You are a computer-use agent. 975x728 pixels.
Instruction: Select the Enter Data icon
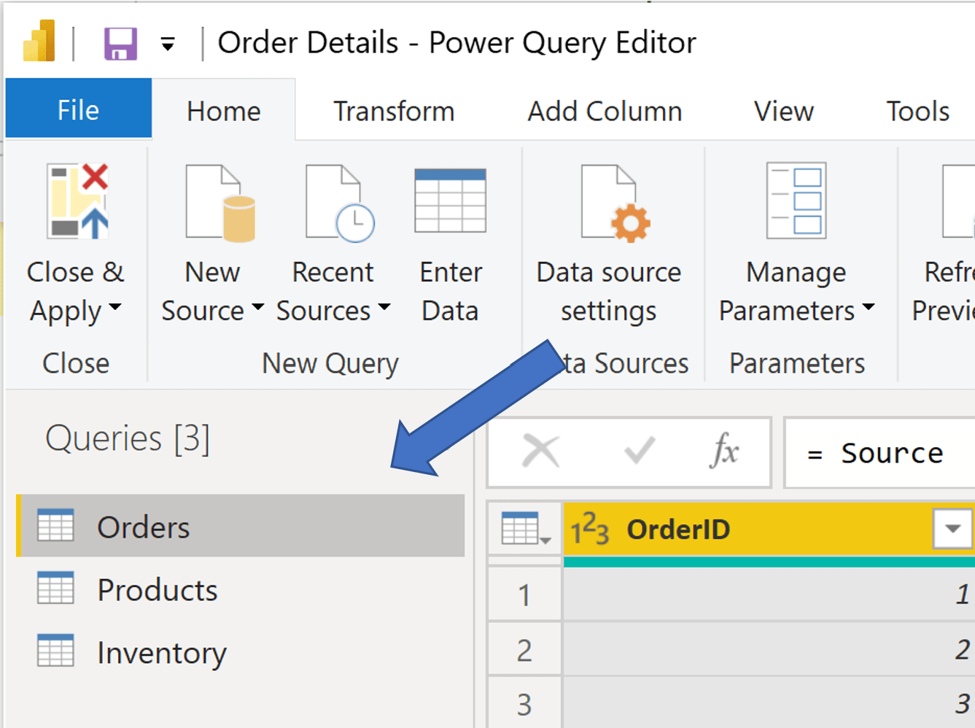(x=450, y=201)
